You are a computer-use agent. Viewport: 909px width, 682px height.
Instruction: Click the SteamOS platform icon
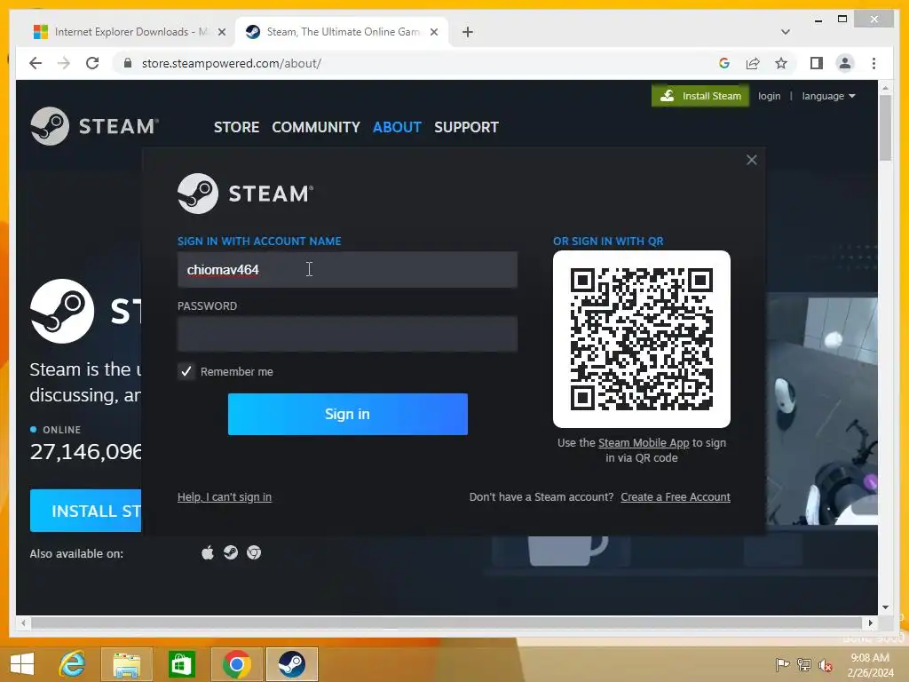(231, 552)
